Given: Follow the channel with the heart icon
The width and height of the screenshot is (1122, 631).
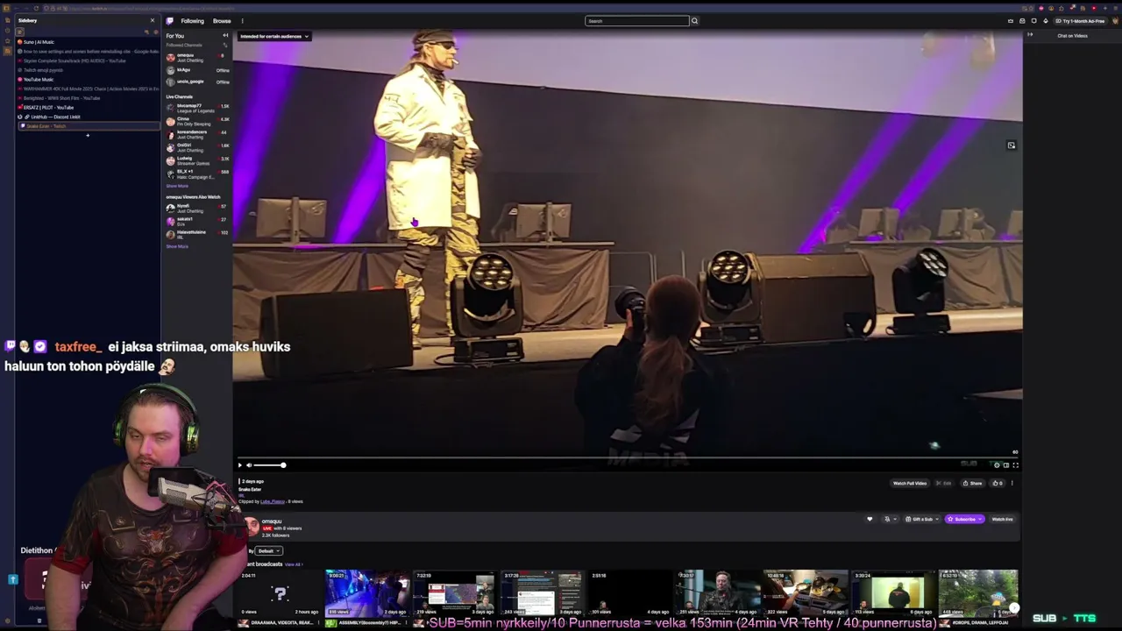Looking at the screenshot, I should (x=870, y=519).
